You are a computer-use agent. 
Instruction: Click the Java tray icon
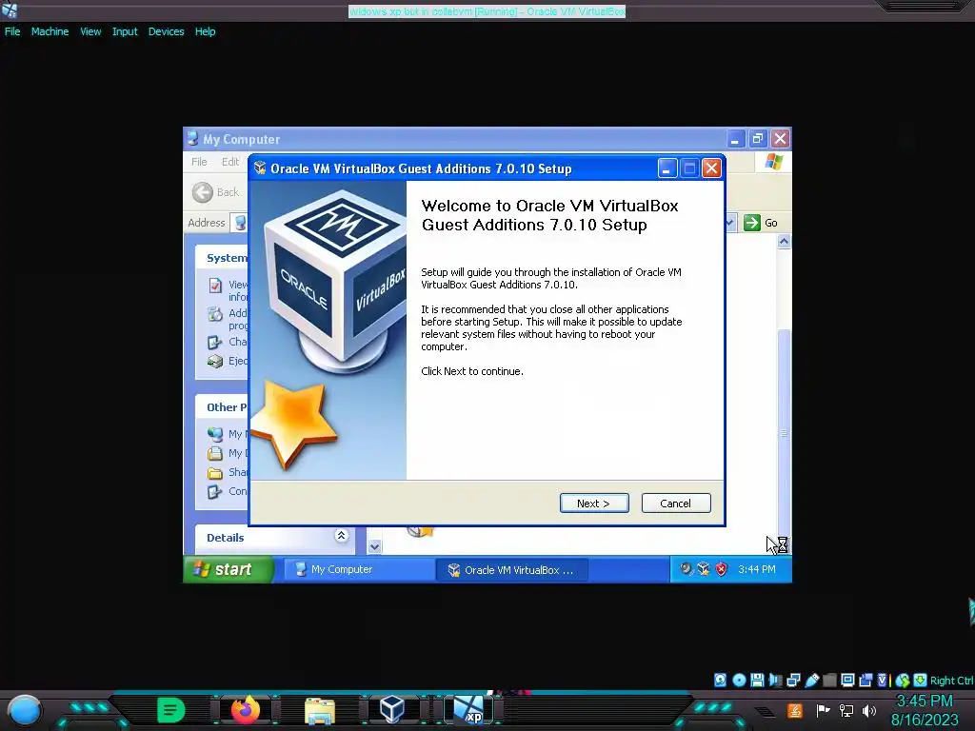pos(794,710)
